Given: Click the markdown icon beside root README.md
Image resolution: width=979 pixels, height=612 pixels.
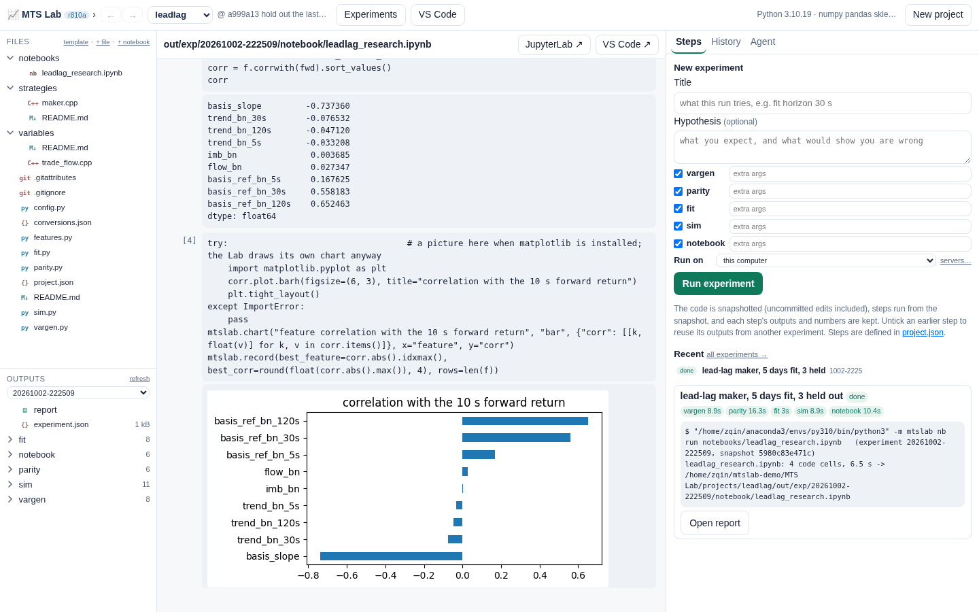Looking at the screenshot, I should click(24, 298).
